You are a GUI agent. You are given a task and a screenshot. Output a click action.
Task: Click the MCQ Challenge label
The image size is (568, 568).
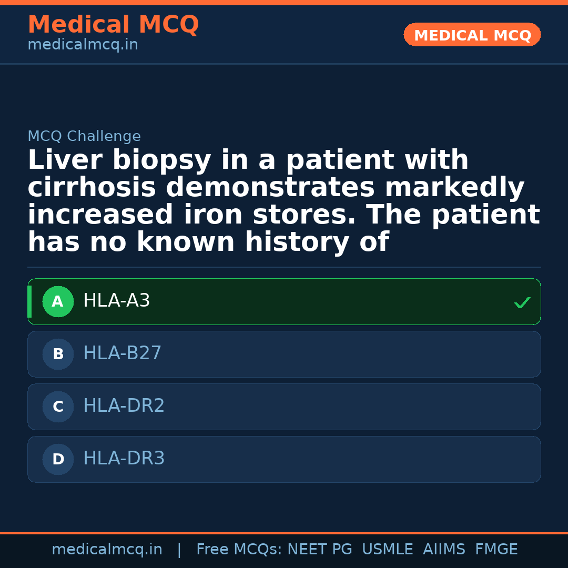coord(84,137)
